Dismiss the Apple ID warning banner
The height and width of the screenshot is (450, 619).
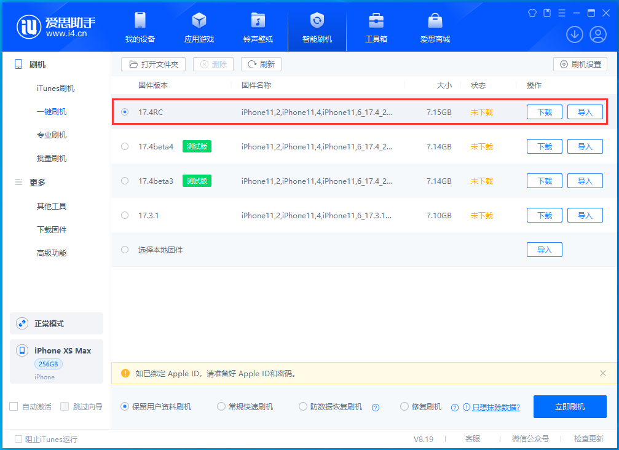(x=601, y=373)
